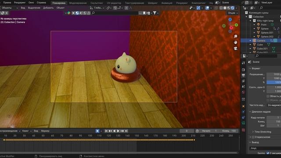Play animation in reverse
The height and width of the screenshot is (158, 281).
pos(114,131)
